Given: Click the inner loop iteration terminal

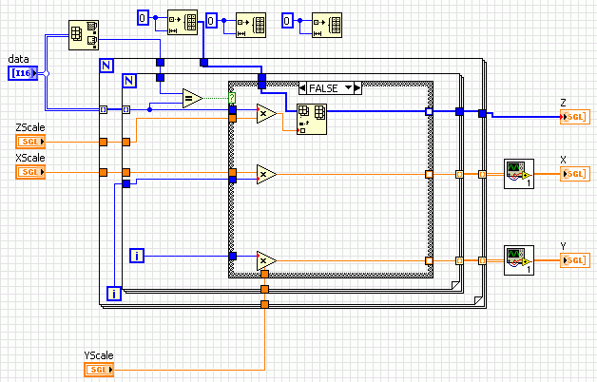Looking at the screenshot, I should [x=137, y=256].
